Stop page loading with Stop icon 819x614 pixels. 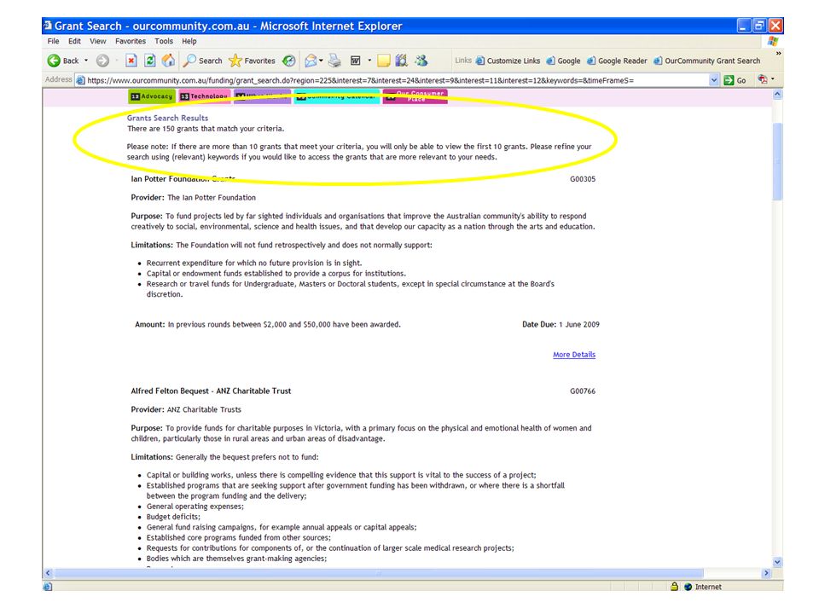click(x=131, y=61)
